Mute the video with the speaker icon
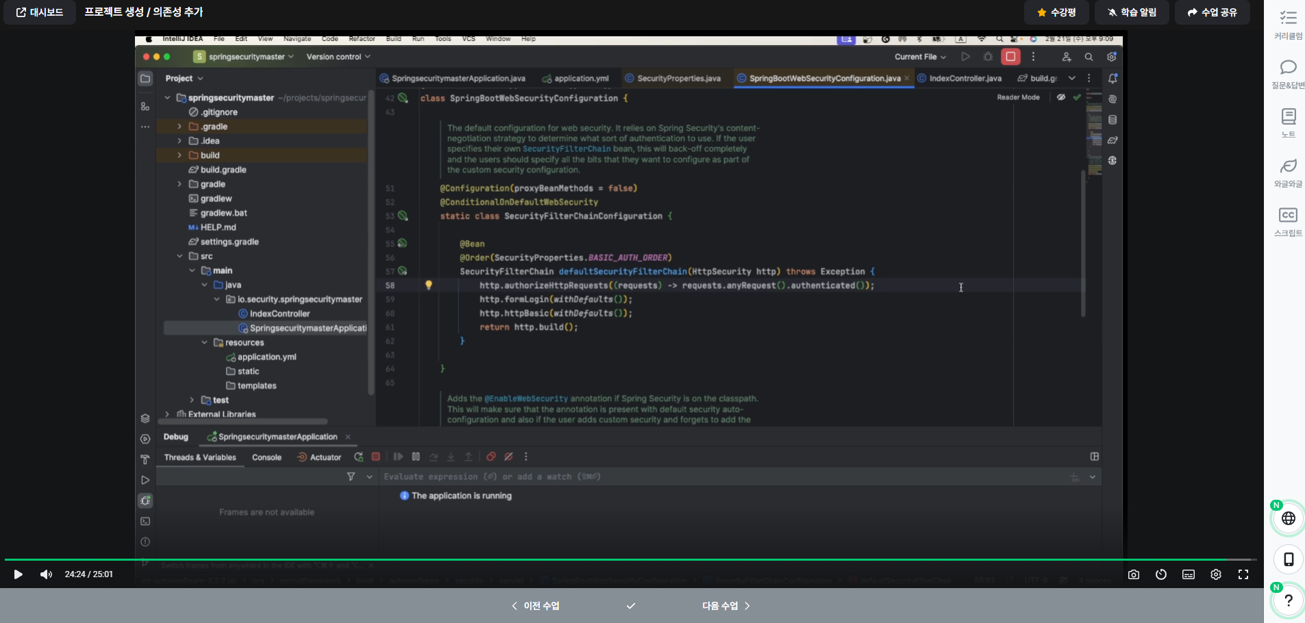Screen dimensions: 1305x623 coord(46,574)
